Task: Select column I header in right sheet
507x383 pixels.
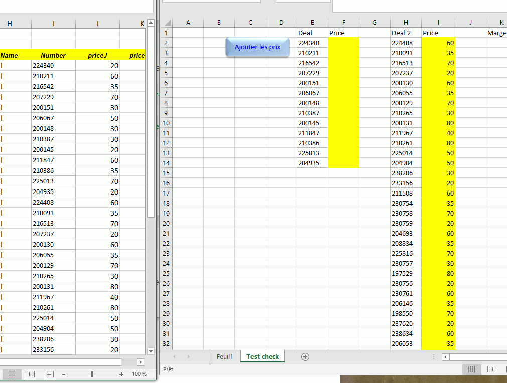Action: click(x=438, y=23)
